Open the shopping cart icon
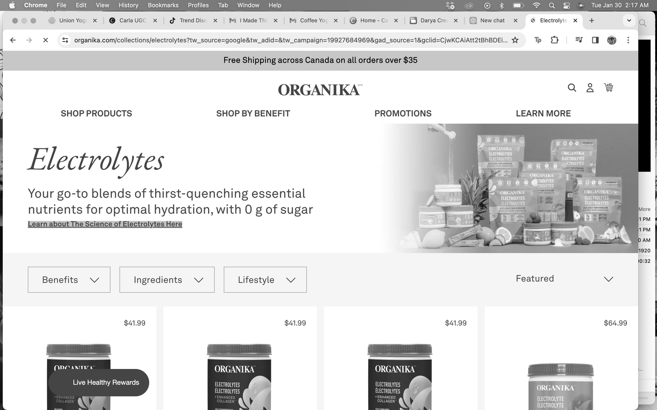 click(609, 87)
